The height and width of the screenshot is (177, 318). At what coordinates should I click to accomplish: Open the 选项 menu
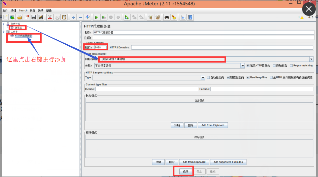41,11
